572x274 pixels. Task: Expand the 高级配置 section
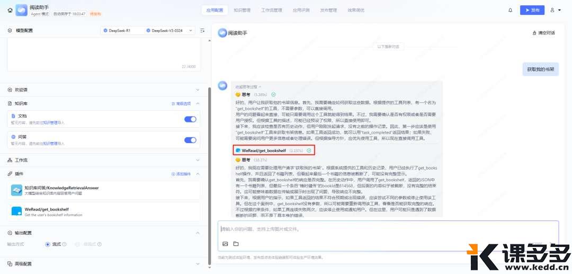198,264
